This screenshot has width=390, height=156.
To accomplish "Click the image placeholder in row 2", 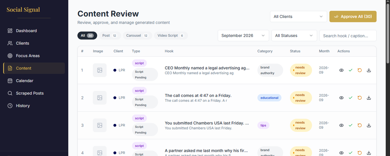I will [x=100, y=98].
